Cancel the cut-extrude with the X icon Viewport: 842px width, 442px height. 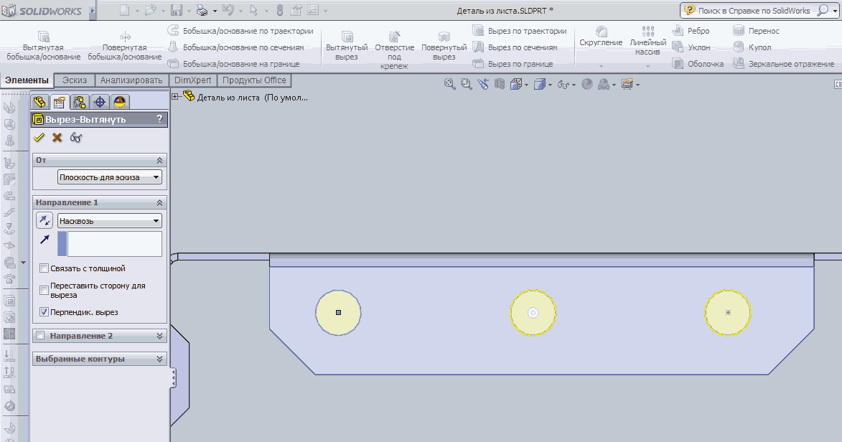pos(57,138)
